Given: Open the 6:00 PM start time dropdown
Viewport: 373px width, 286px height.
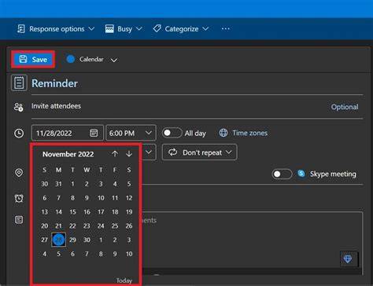Looking at the screenshot, I should coord(131,133).
